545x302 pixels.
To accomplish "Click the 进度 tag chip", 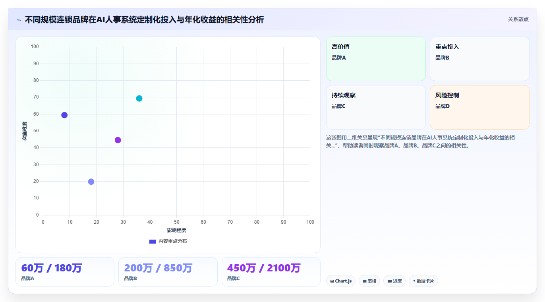I will pyautogui.click(x=394, y=281).
